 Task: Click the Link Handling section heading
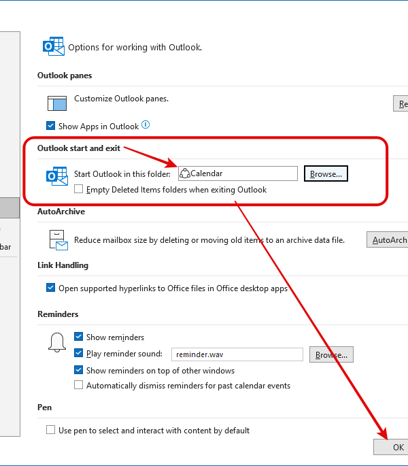pos(63,265)
